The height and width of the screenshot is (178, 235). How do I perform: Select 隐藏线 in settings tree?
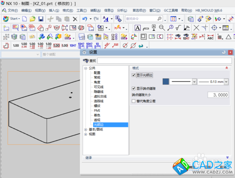click(x=99, y=92)
